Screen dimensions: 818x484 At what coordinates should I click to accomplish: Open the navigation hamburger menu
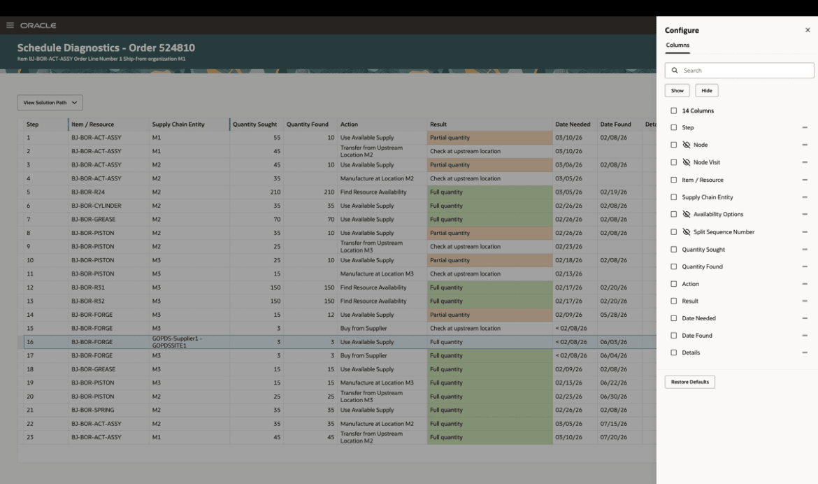click(10, 24)
